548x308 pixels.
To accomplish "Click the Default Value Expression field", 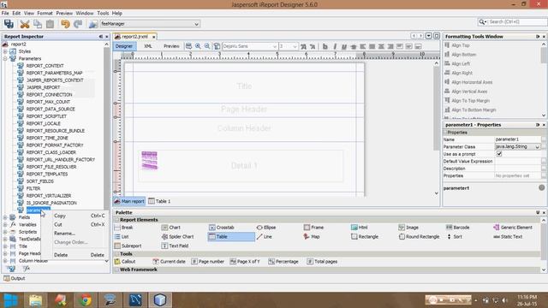I will coord(517,162).
